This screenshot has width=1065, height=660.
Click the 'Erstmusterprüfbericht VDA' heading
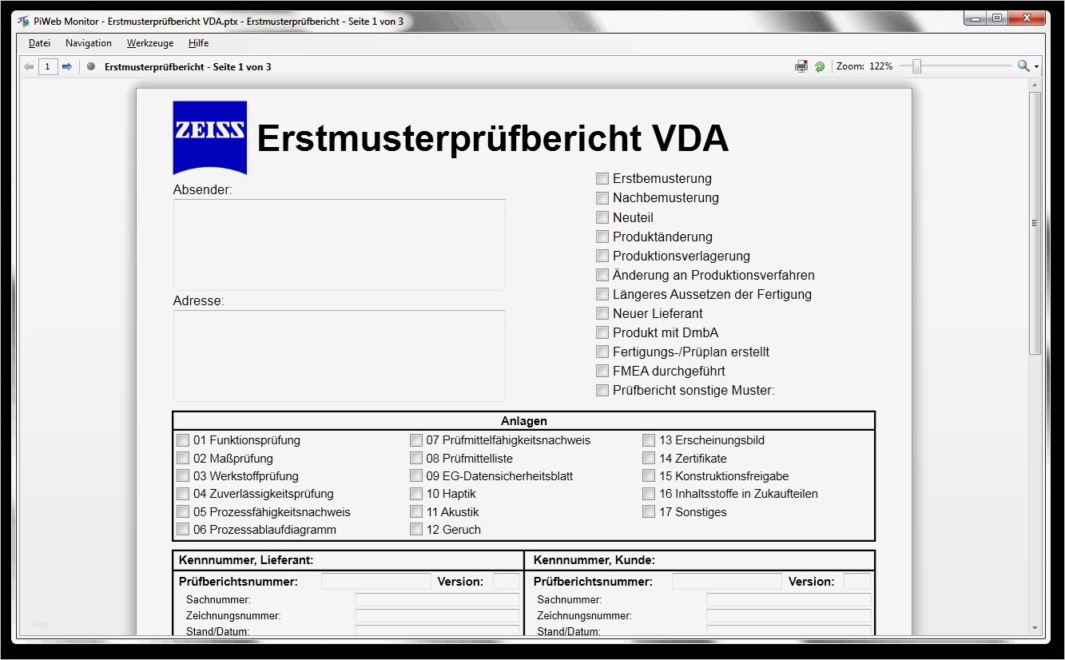coord(493,138)
